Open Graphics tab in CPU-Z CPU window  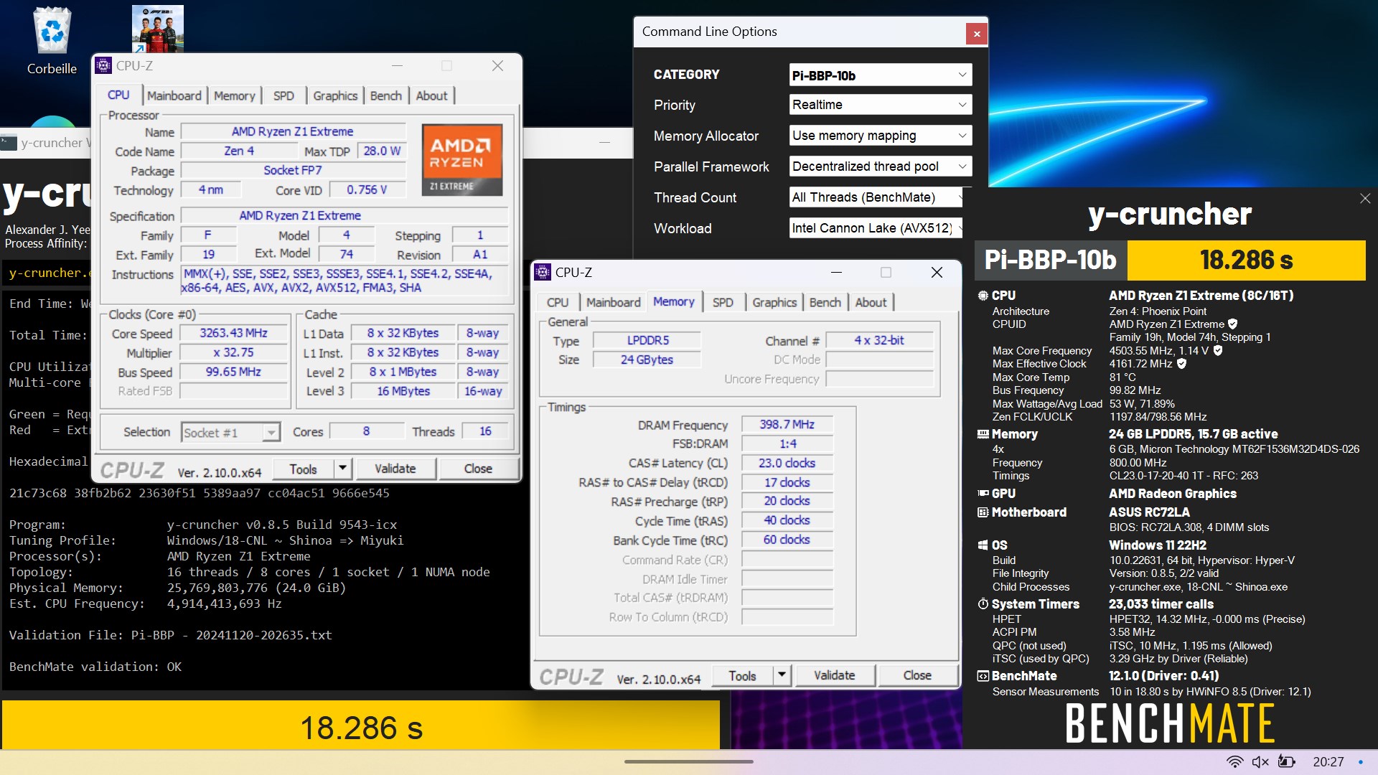335,96
